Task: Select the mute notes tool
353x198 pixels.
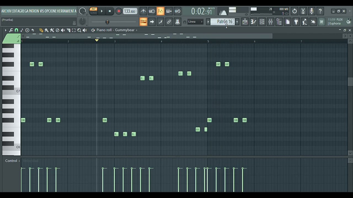Action: point(63,30)
